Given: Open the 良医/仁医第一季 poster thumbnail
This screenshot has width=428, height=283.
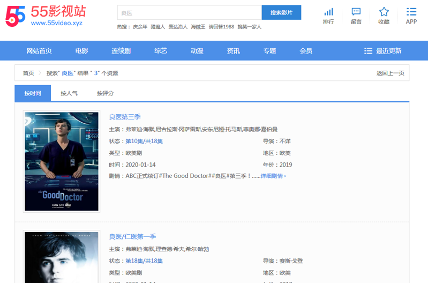Looking at the screenshot, I should [62, 257].
